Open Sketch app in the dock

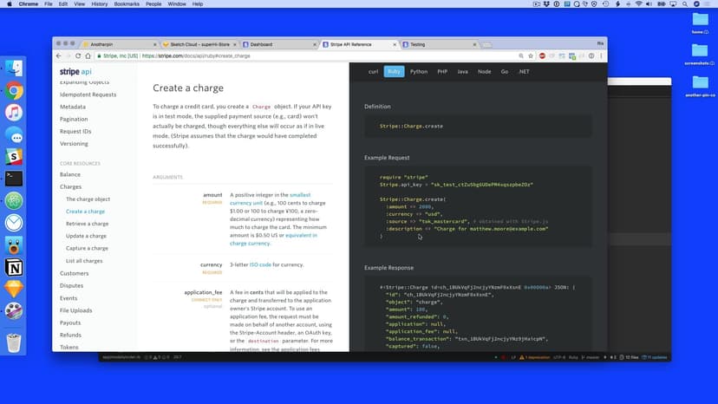click(14, 290)
